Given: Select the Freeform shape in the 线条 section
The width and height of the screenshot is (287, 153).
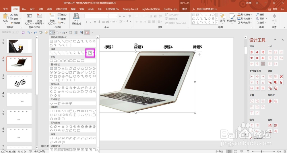Looking at the screenshot, I should [90, 53].
